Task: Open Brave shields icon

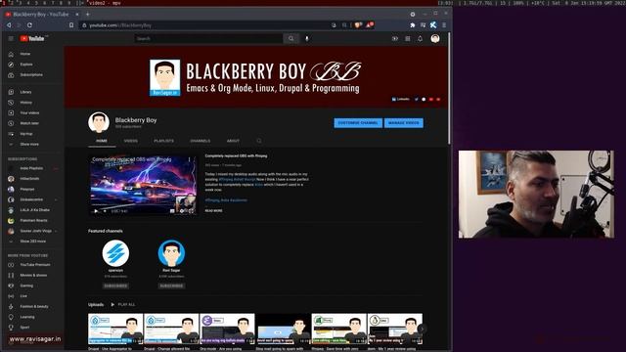Action: [357, 25]
